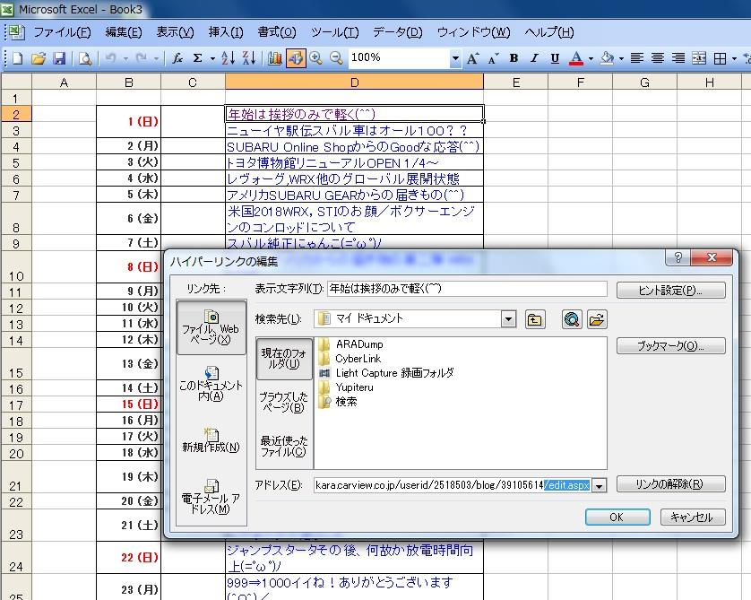Click the Open file toolbar icon

[x=39, y=58]
